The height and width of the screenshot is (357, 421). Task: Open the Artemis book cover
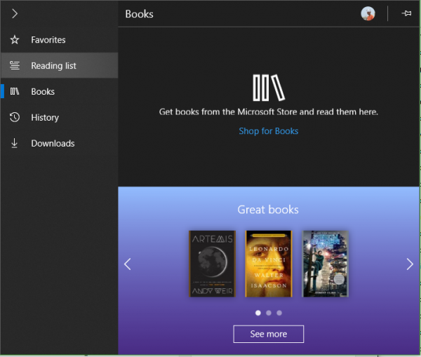(212, 264)
